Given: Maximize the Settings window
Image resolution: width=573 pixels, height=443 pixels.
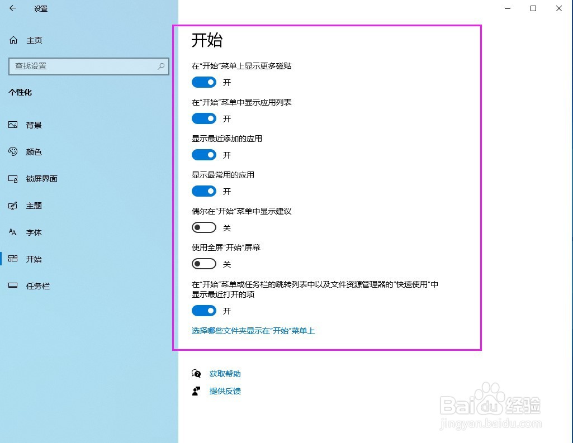Looking at the screenshot, I should pos(533,8).
